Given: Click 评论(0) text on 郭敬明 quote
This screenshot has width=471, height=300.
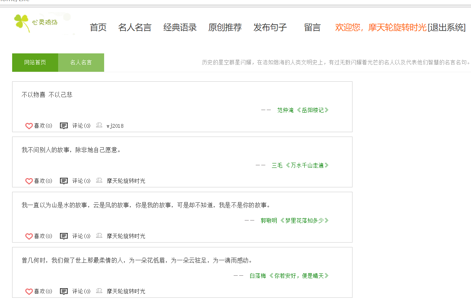Looking at the screenshot, I should (81, 236).
